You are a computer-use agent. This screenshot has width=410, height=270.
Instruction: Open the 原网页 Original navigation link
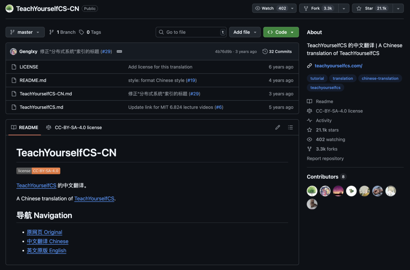[x=44, y=232]
